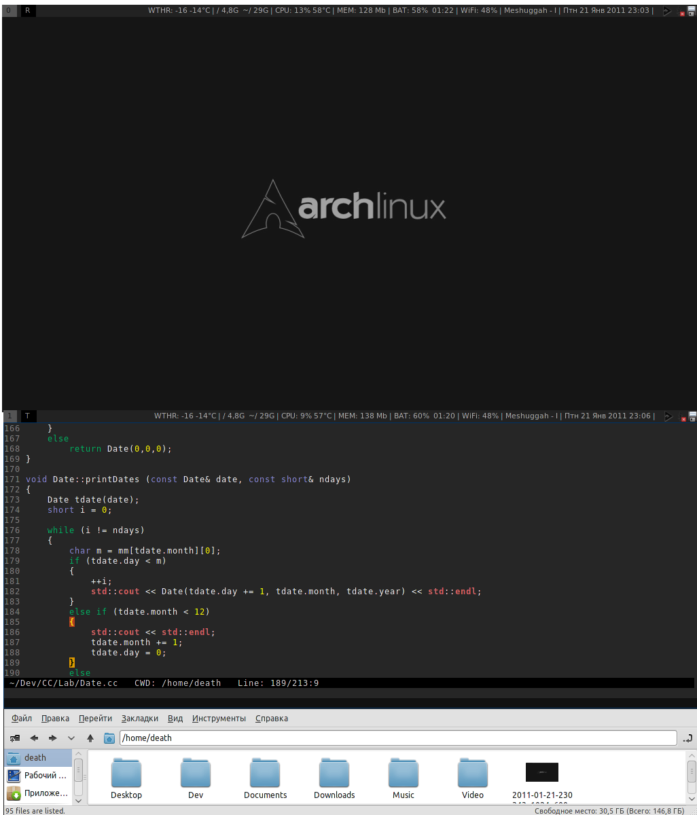697x815 pixels.
Task: Click 'MEM: 138 Mb' in second bar
Action: tap(363, 416)
